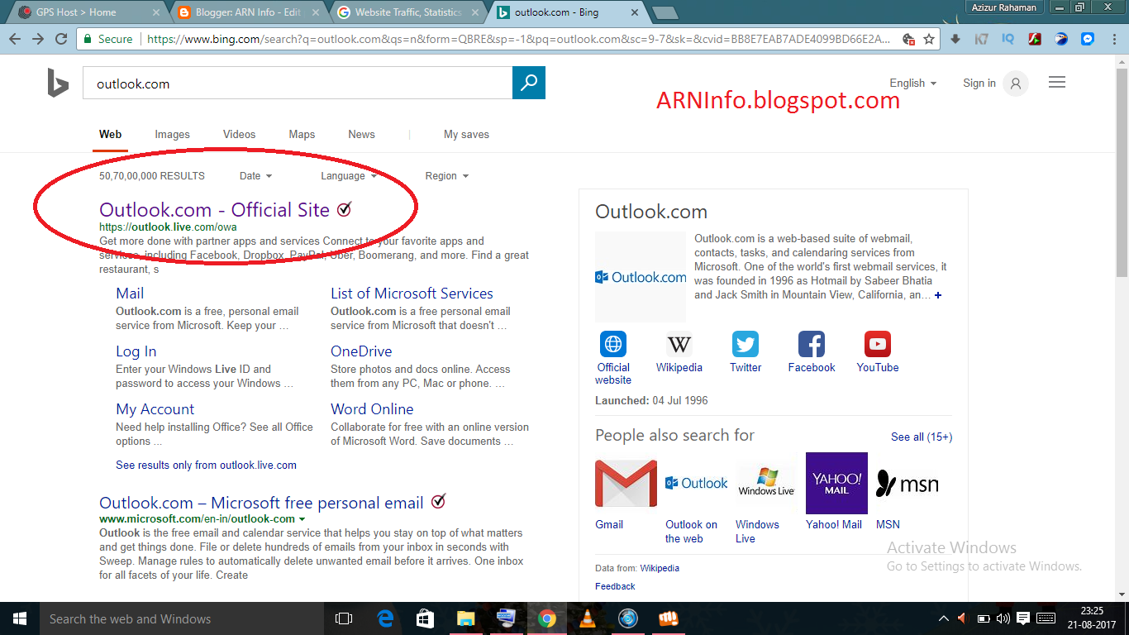Open the Official website globe icon
This screenshot has height=635, width=1129.
(x=613, y=343)
